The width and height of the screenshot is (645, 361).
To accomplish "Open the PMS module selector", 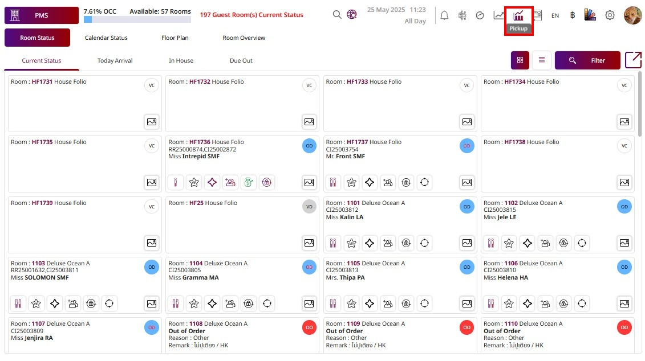I will [x=41, y=15].
